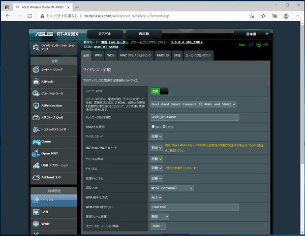Switch to the WPS tab
The width and height of the screenshot is (305, 236).
98,55
